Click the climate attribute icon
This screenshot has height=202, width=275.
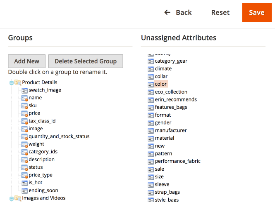tap(151, 69)
